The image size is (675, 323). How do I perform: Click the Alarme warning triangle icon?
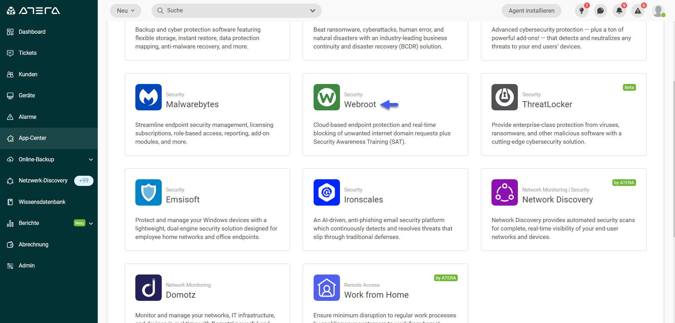coord(10,117)
